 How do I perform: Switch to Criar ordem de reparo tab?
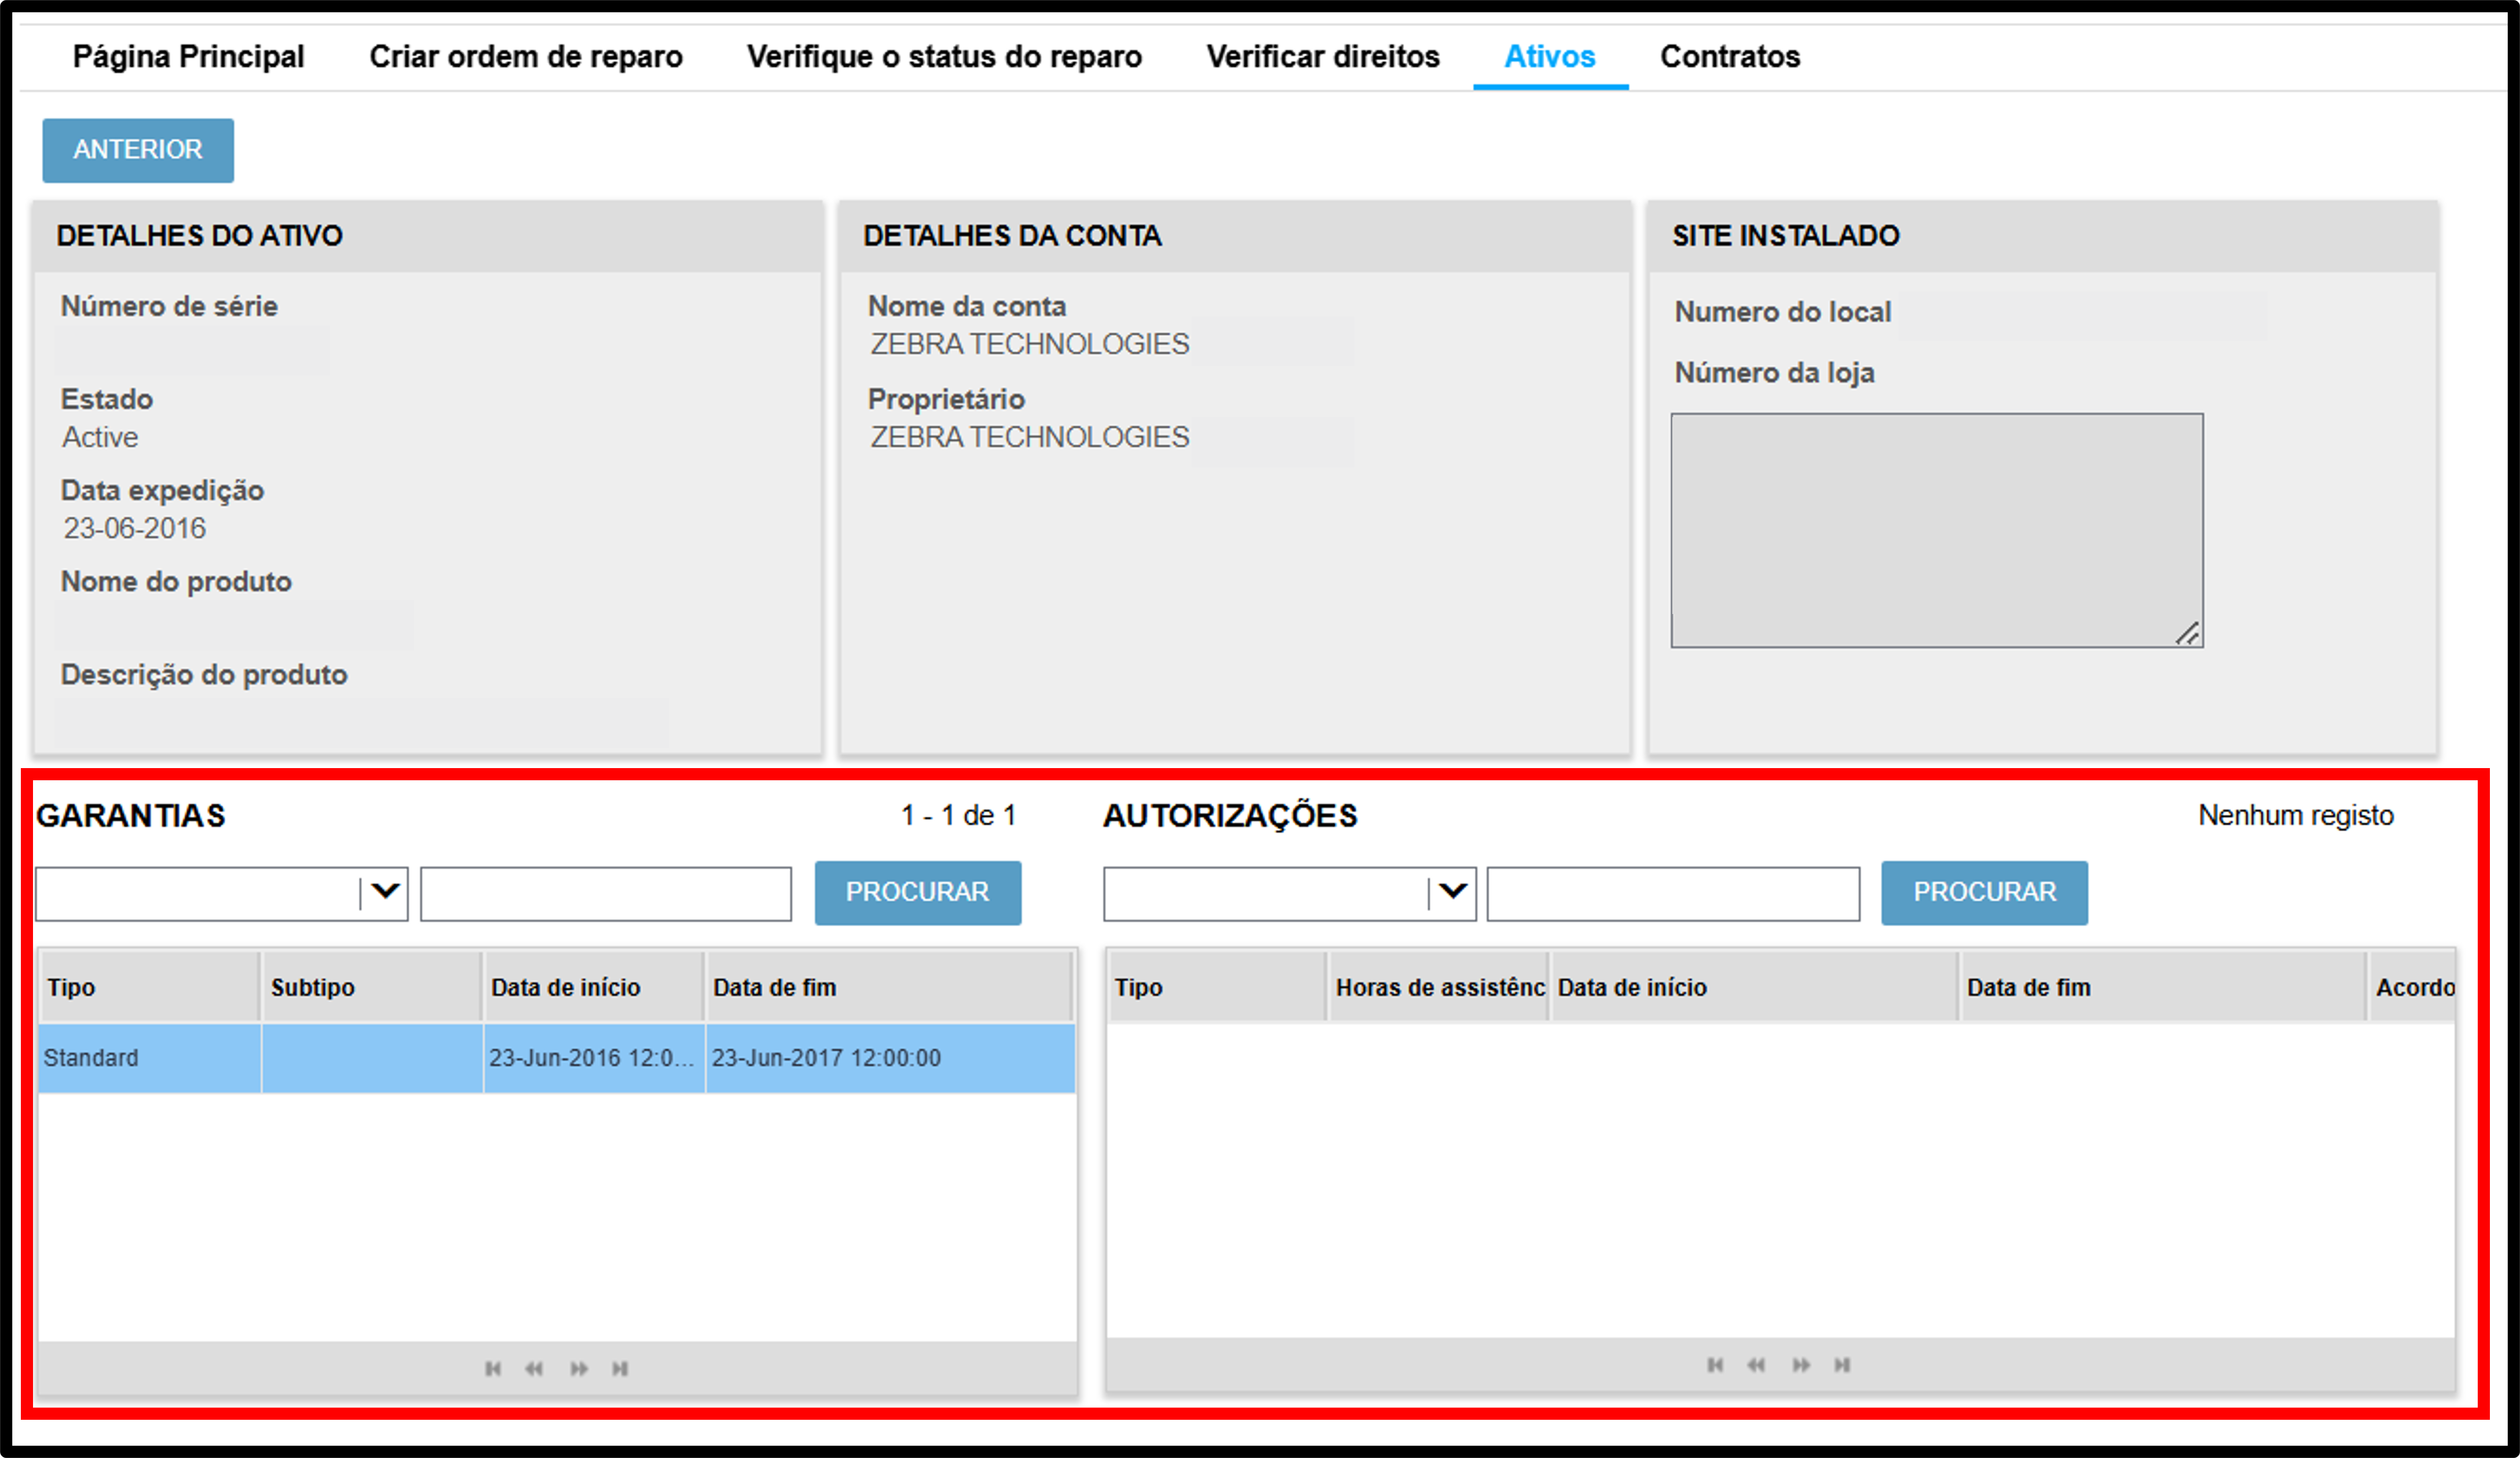(x=526, y=56)
